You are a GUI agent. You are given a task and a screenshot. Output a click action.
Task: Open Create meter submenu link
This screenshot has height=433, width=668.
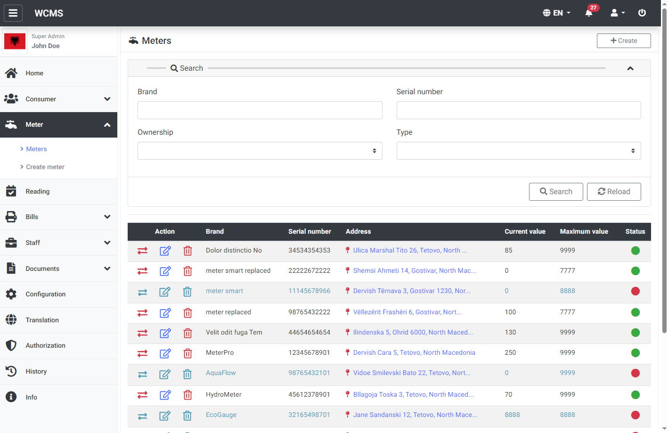[45, 167]
